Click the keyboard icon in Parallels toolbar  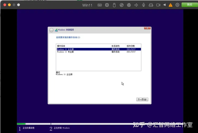100,5
